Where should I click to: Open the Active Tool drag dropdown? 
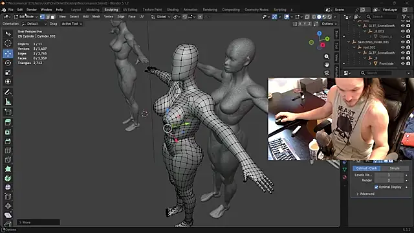point(72,24)
